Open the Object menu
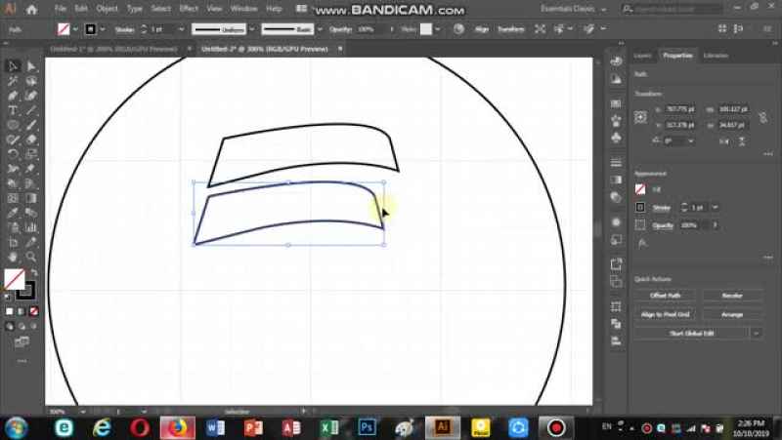Viewport: 782px width, 440px height. 108,9
